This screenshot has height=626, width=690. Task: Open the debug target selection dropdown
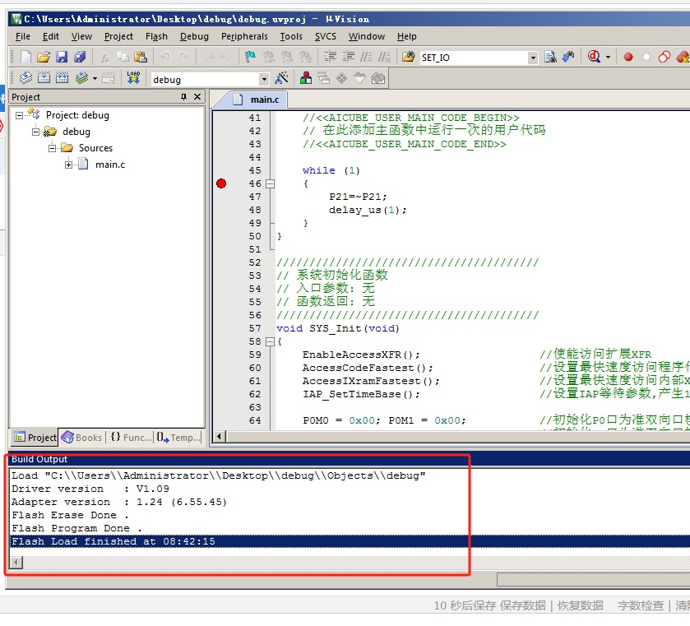click(x=264, y=79)
